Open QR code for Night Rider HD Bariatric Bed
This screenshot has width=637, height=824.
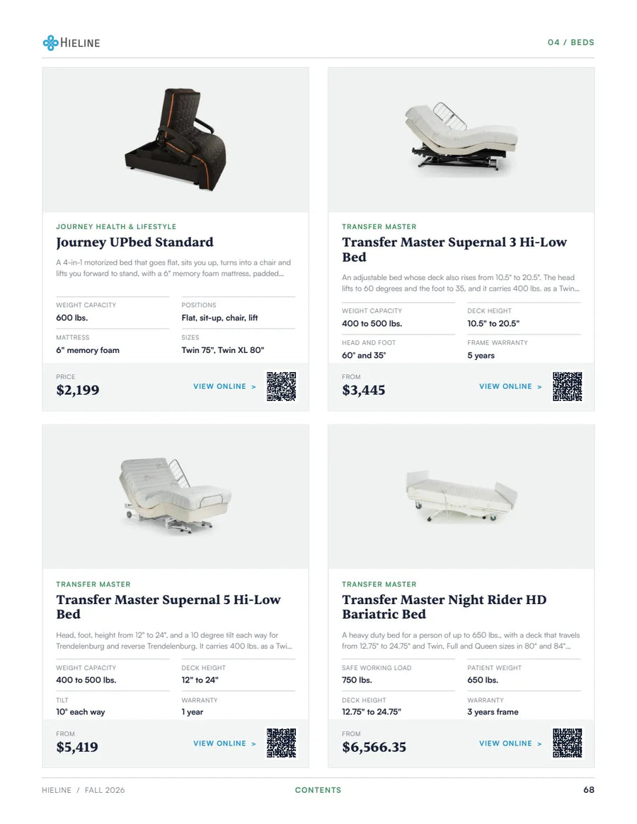click(567, 743)
